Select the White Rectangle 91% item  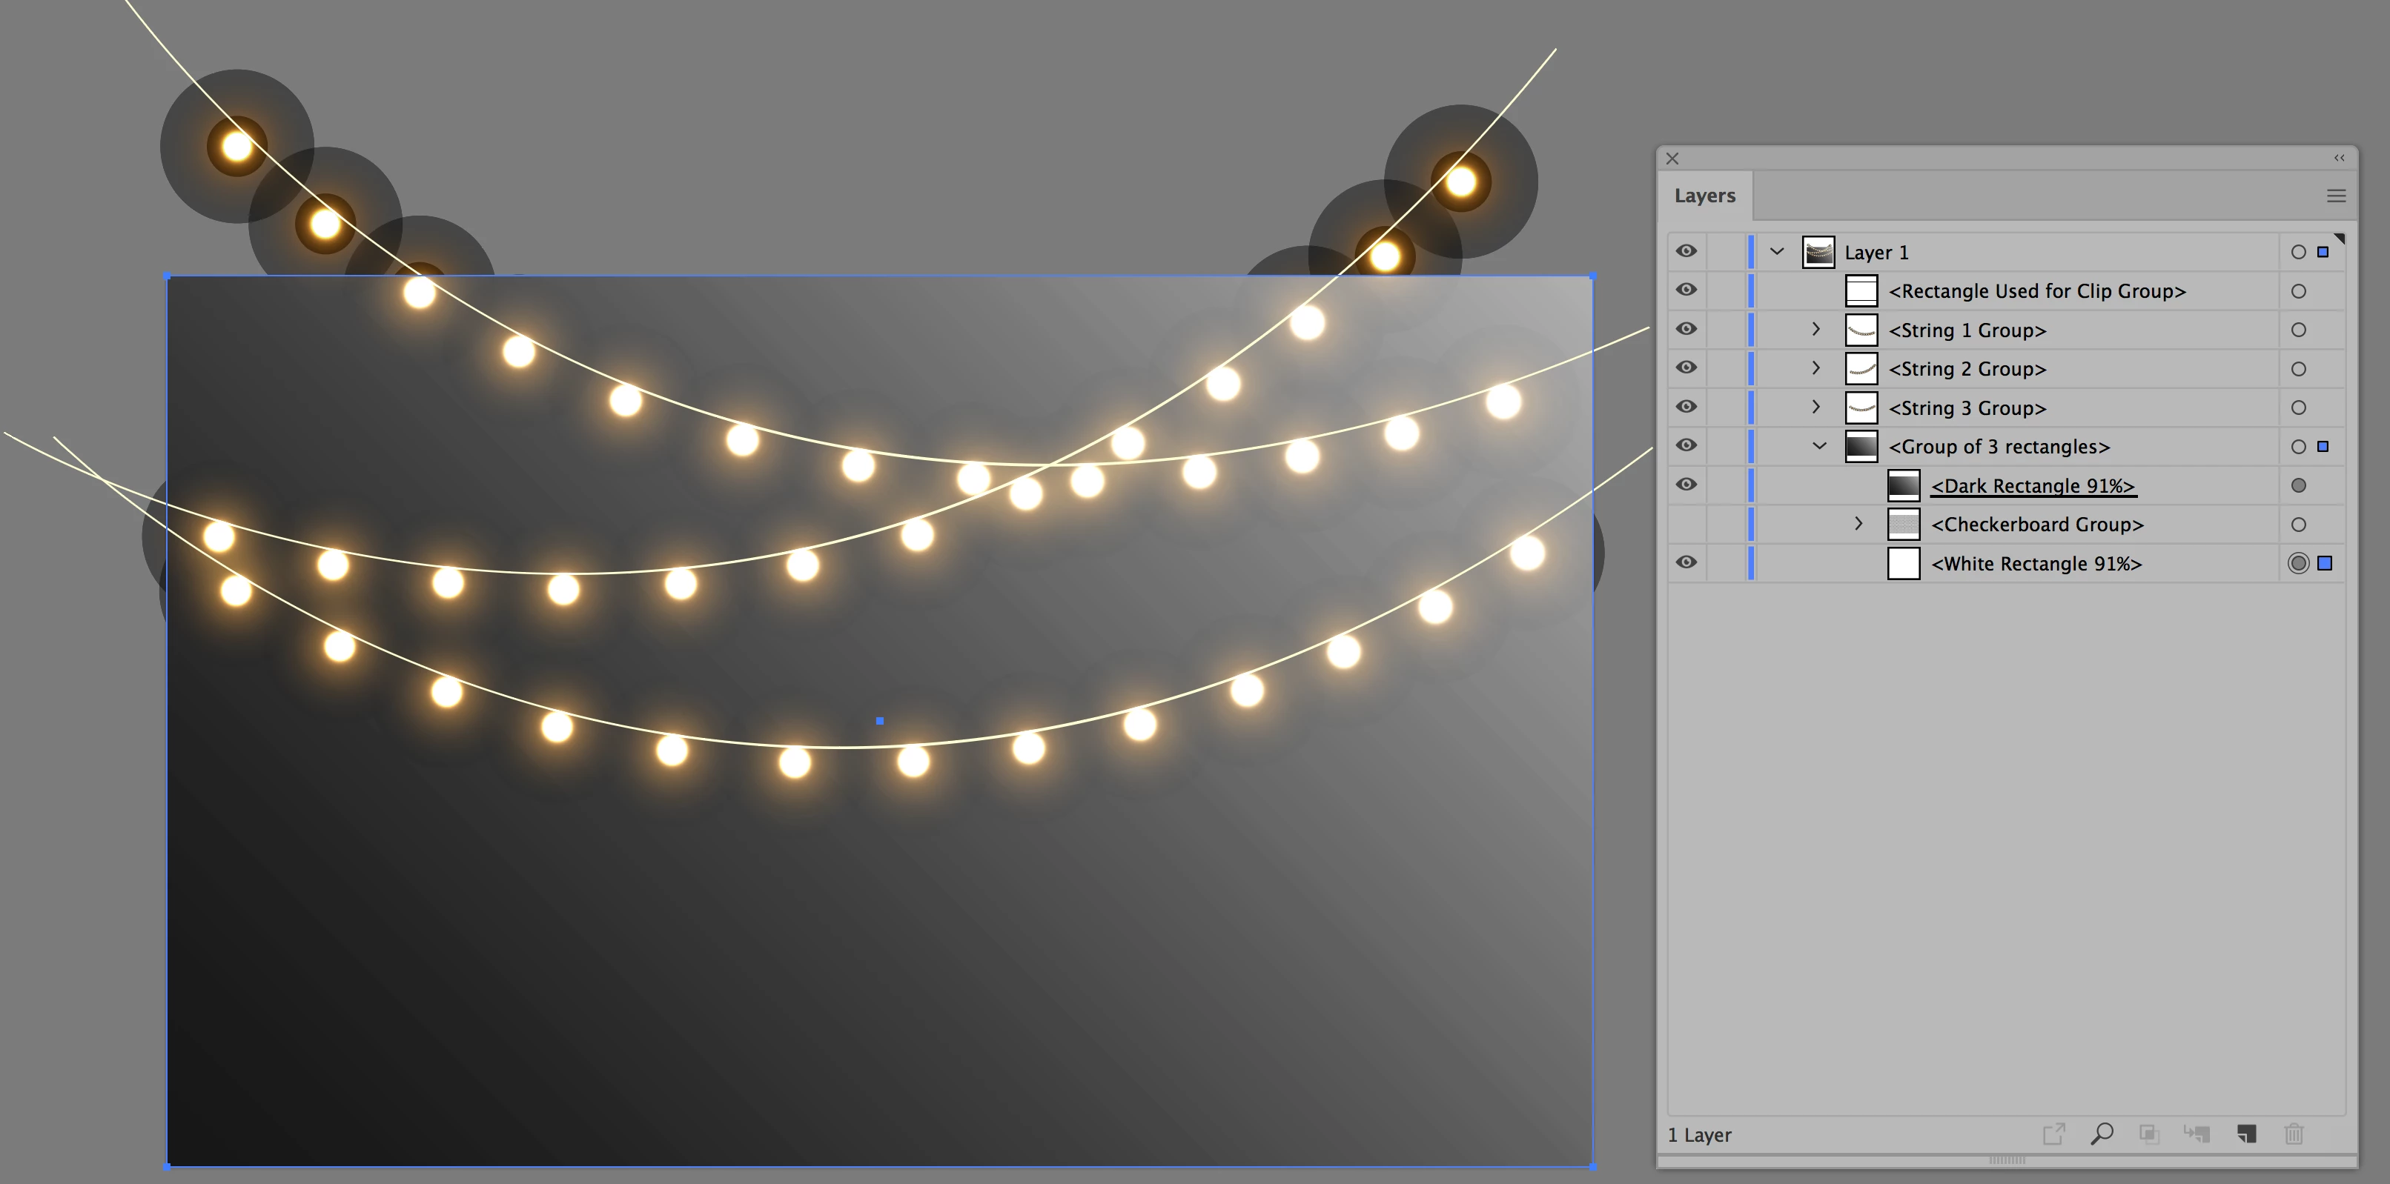(x=2036, y=564)
